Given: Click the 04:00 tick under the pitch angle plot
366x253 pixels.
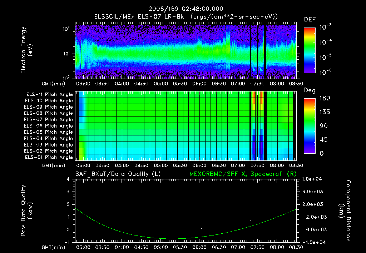Looking at the screenshot, I should [x=122, y=165].
